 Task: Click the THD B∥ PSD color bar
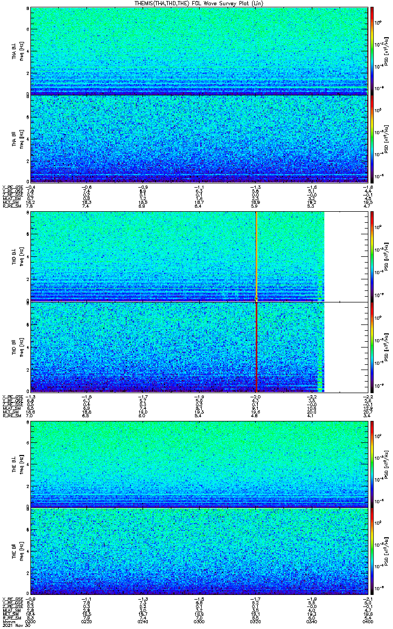pyautogui.click(x=372, y=346)
